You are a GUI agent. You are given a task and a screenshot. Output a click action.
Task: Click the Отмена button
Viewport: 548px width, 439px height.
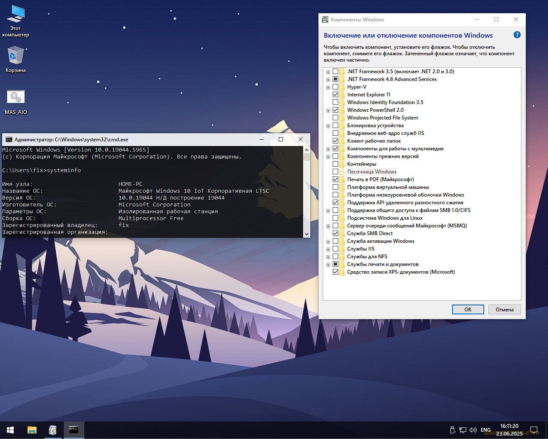(505, 309)
